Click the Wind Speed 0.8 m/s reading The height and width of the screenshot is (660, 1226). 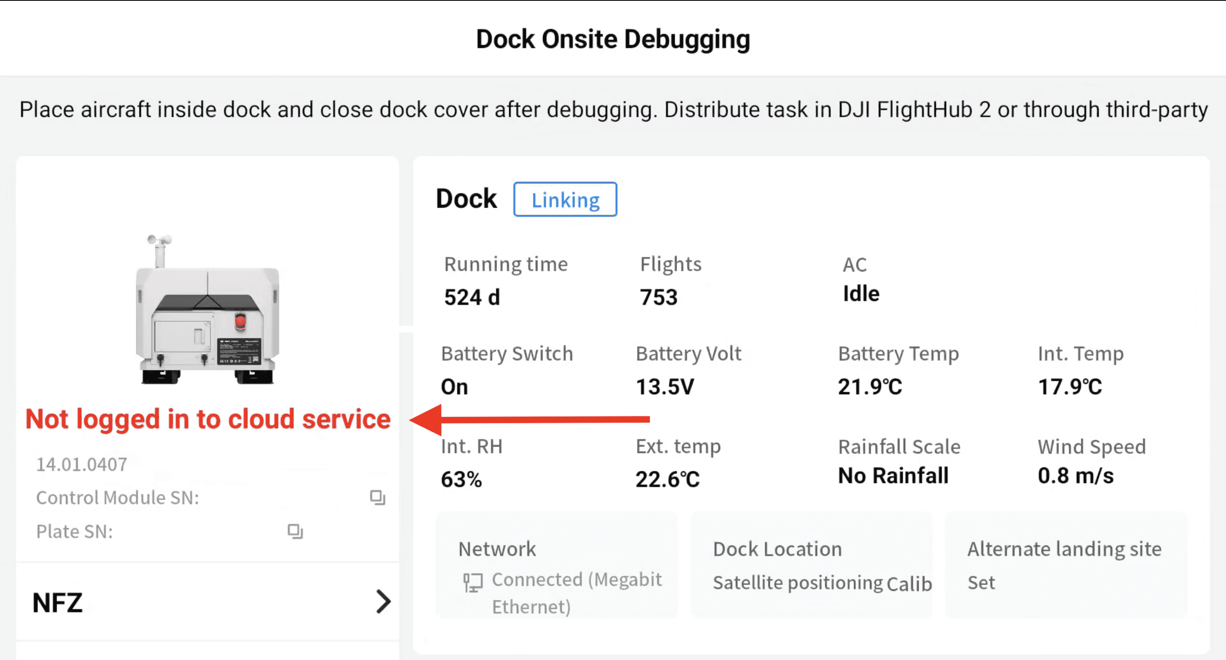1075,475
